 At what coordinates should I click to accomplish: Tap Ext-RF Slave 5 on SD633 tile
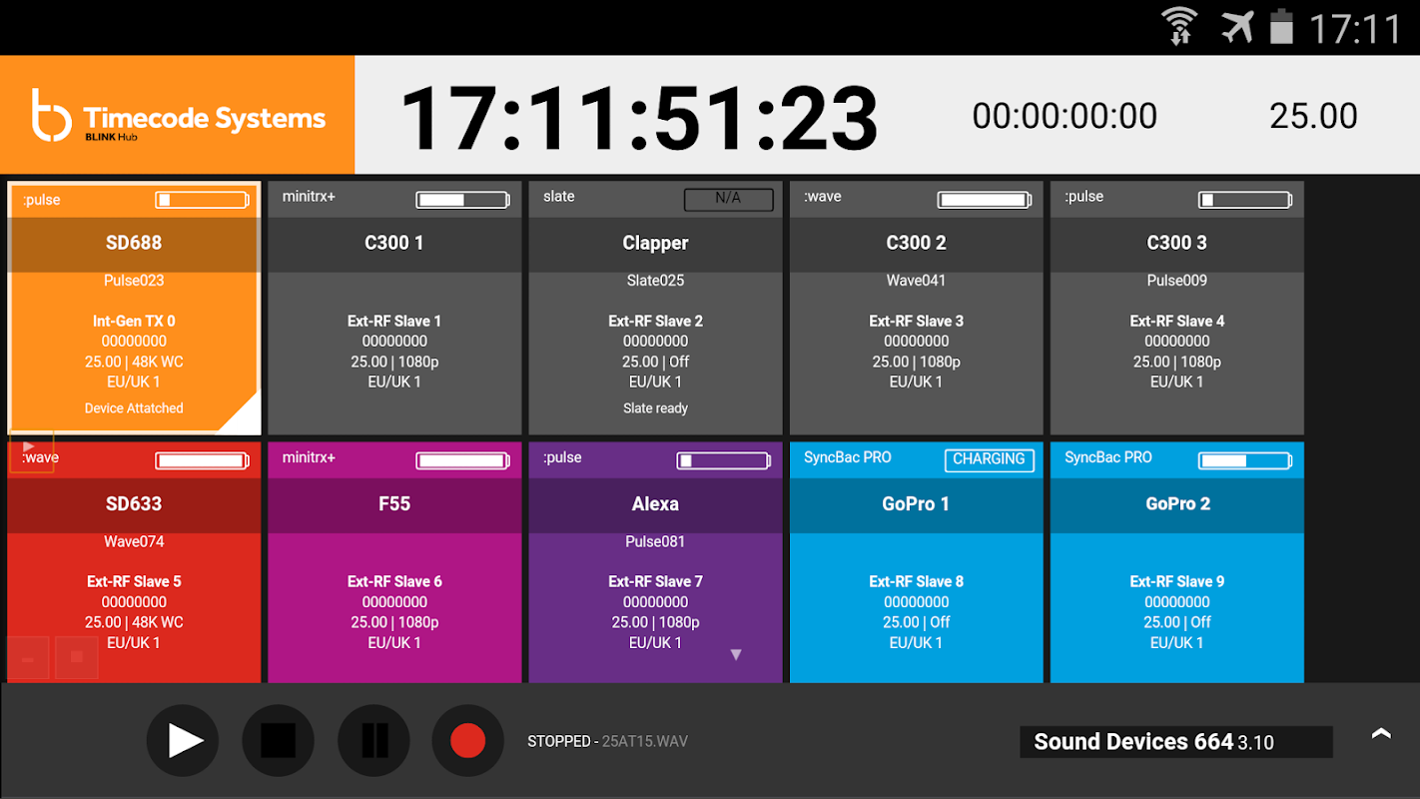pos(134,581)
